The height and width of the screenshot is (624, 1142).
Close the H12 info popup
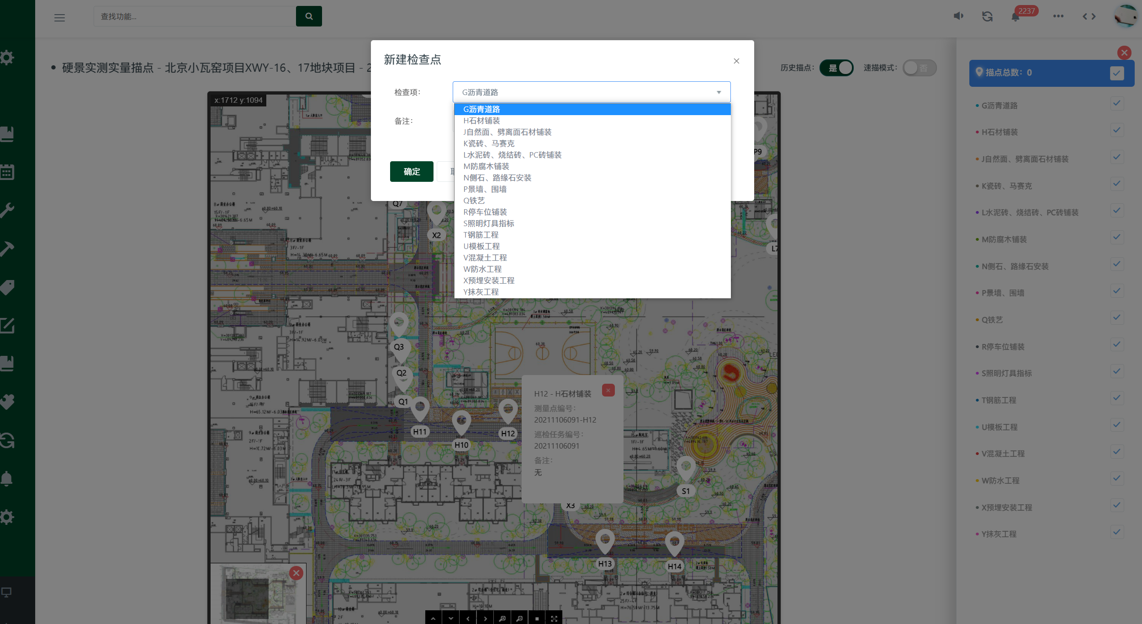[608, 390]
